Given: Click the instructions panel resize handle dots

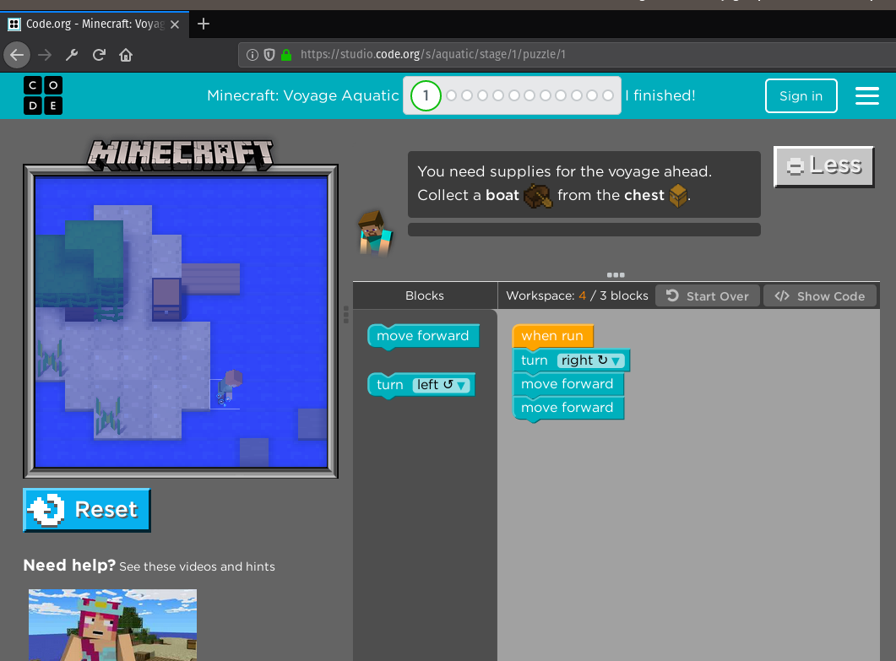Looking at the screenshot, I should click(x=616, y=275).
